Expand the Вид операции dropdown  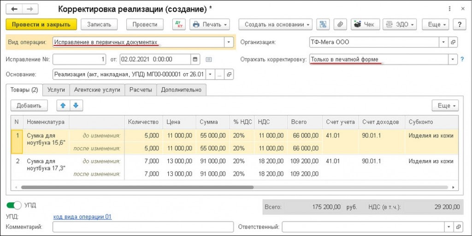(229, 42)
